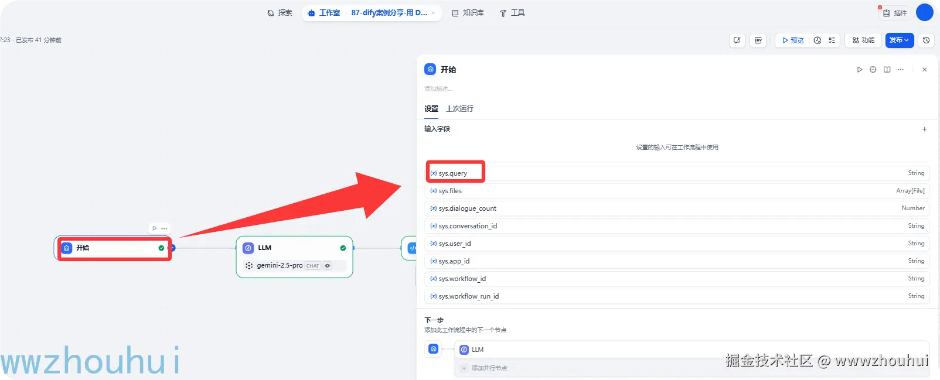Click the CHAT badge on LLM node
This screenshot has height=380, width=940.
[313, 266]
